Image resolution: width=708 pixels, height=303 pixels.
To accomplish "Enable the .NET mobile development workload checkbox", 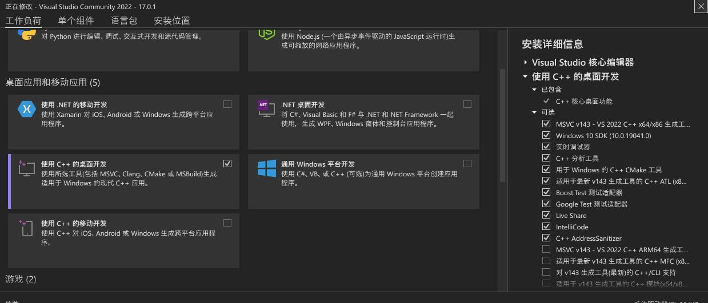I will (227, 104).
